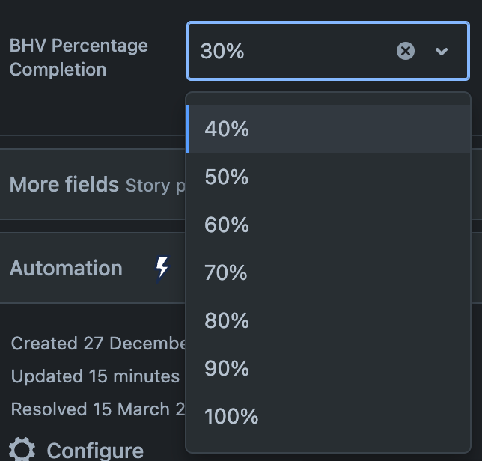Open the Configure link
The height and width of the screenshot is (461, 482).
click(94, 451)
